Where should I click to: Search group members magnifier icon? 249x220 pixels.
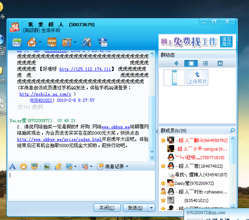point(233,130)
